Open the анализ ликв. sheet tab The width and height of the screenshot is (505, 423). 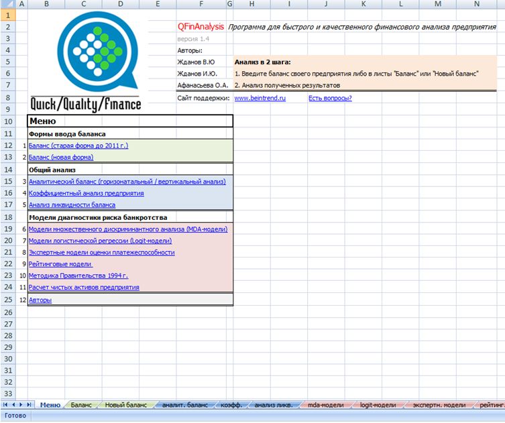click(274, 405)
